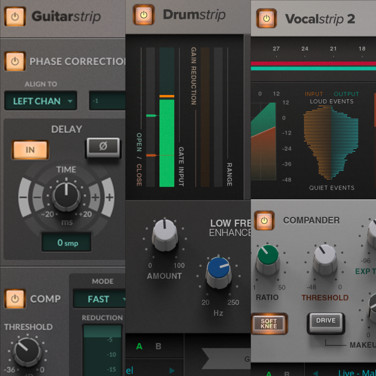Image resolution: width=376 pixels, height=376 pixels.
Task: Click the green Ratio knob
Action: pos(268,256)
